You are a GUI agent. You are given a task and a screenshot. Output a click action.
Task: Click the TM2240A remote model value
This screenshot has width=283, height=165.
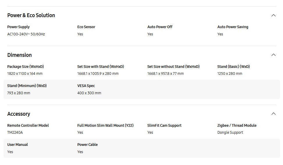point(15,133)
